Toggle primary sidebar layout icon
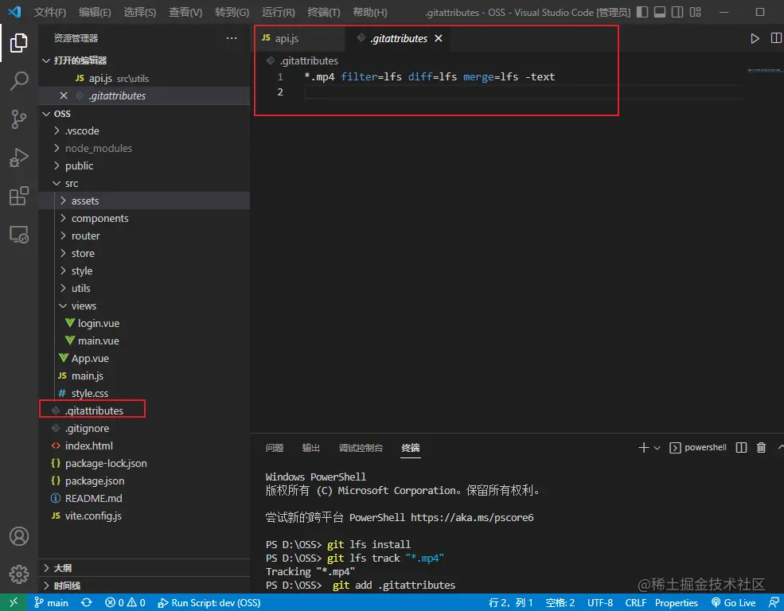This screenshot has width=784, height=611. (x=642, y=12)
